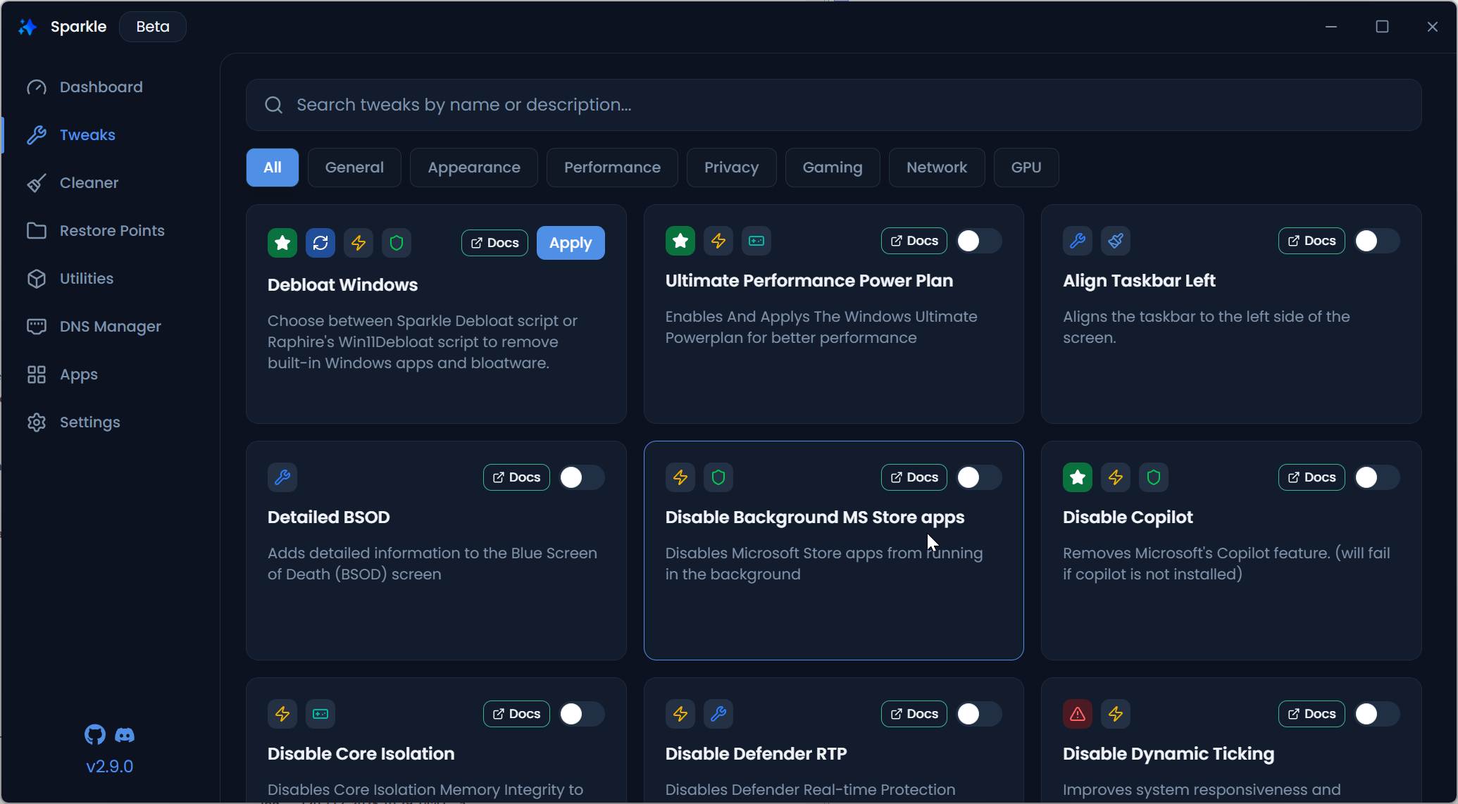Turn on the Detailed BSOD toggle
1458x804 pixels.
pos(581,477)
